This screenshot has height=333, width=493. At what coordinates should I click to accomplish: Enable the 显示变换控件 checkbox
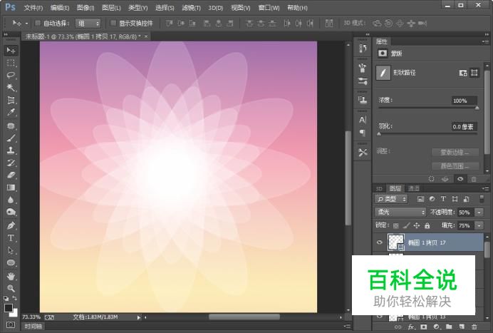coord(113,23)
